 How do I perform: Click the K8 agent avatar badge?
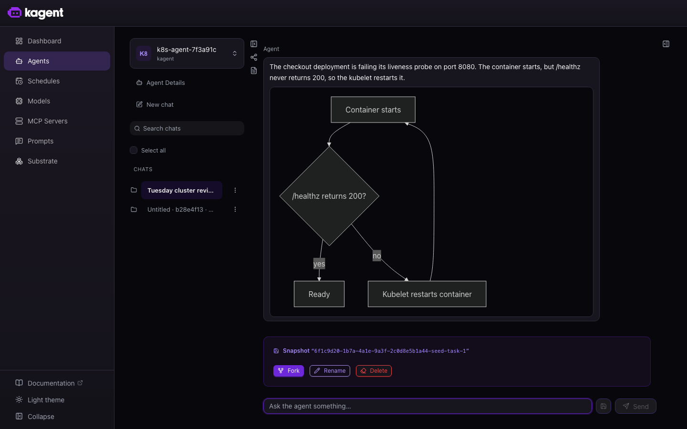click(144, 53)
